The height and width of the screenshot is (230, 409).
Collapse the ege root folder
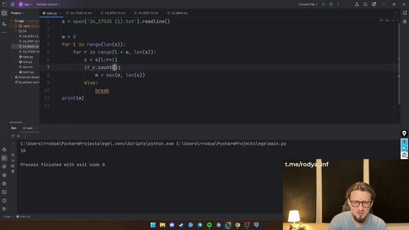[12, 21]
